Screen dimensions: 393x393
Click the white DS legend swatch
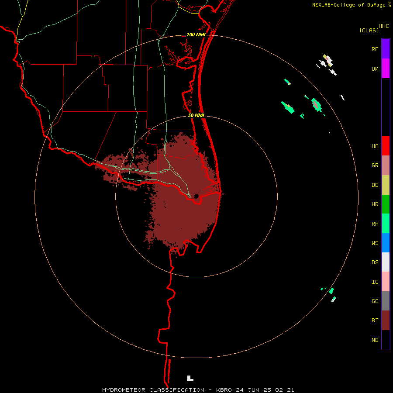(x=386, y=262)
